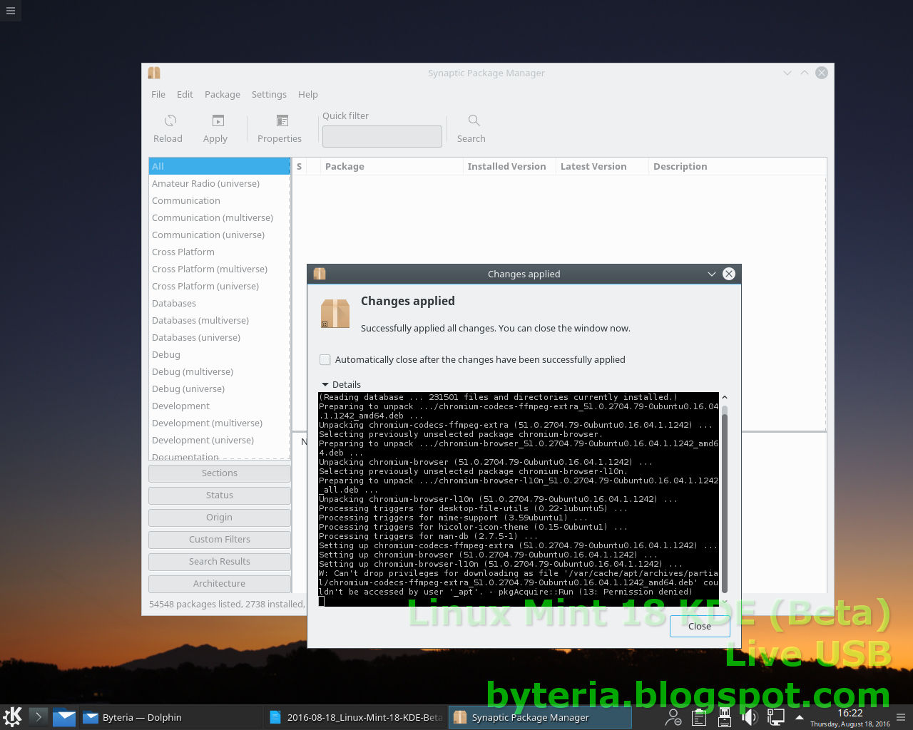
Task: Select Debug (multiverse) category
Action: (219, 371)
